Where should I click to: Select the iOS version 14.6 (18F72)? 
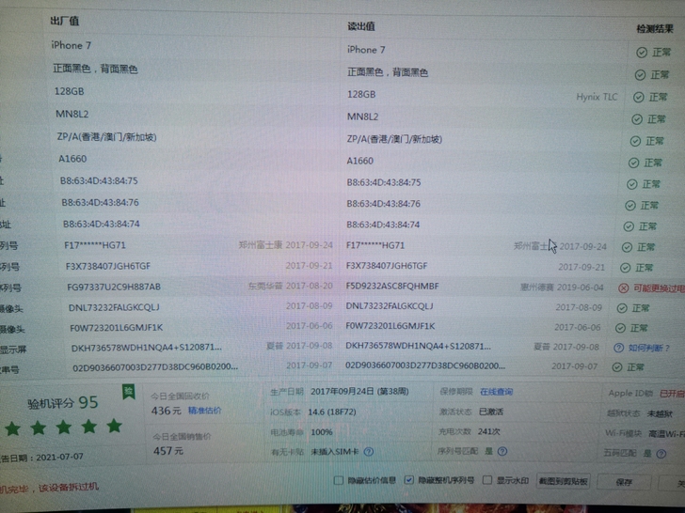tap(332, 412)
